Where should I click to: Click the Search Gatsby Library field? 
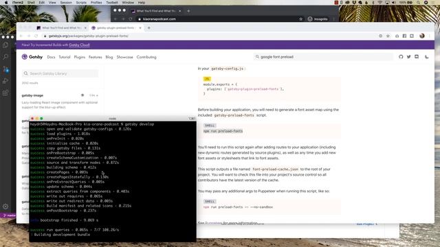[x=60, y=73]
